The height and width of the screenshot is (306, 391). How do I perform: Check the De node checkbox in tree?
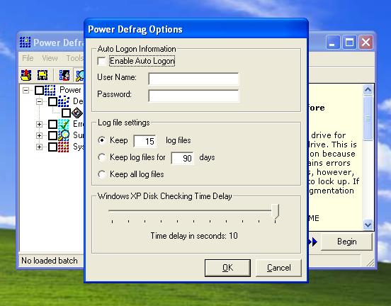[x=52, y=101]
